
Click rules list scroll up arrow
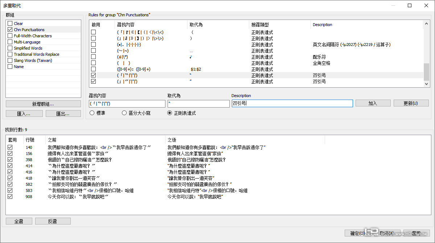[426, 24]
